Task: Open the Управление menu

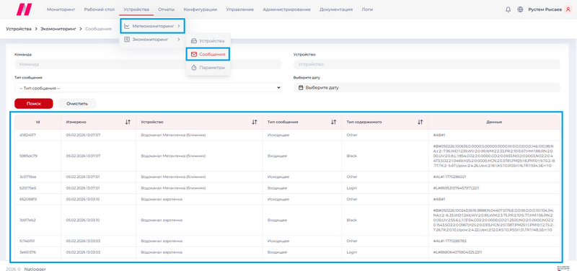Action: pyautogui.click(x=240, y=9)
